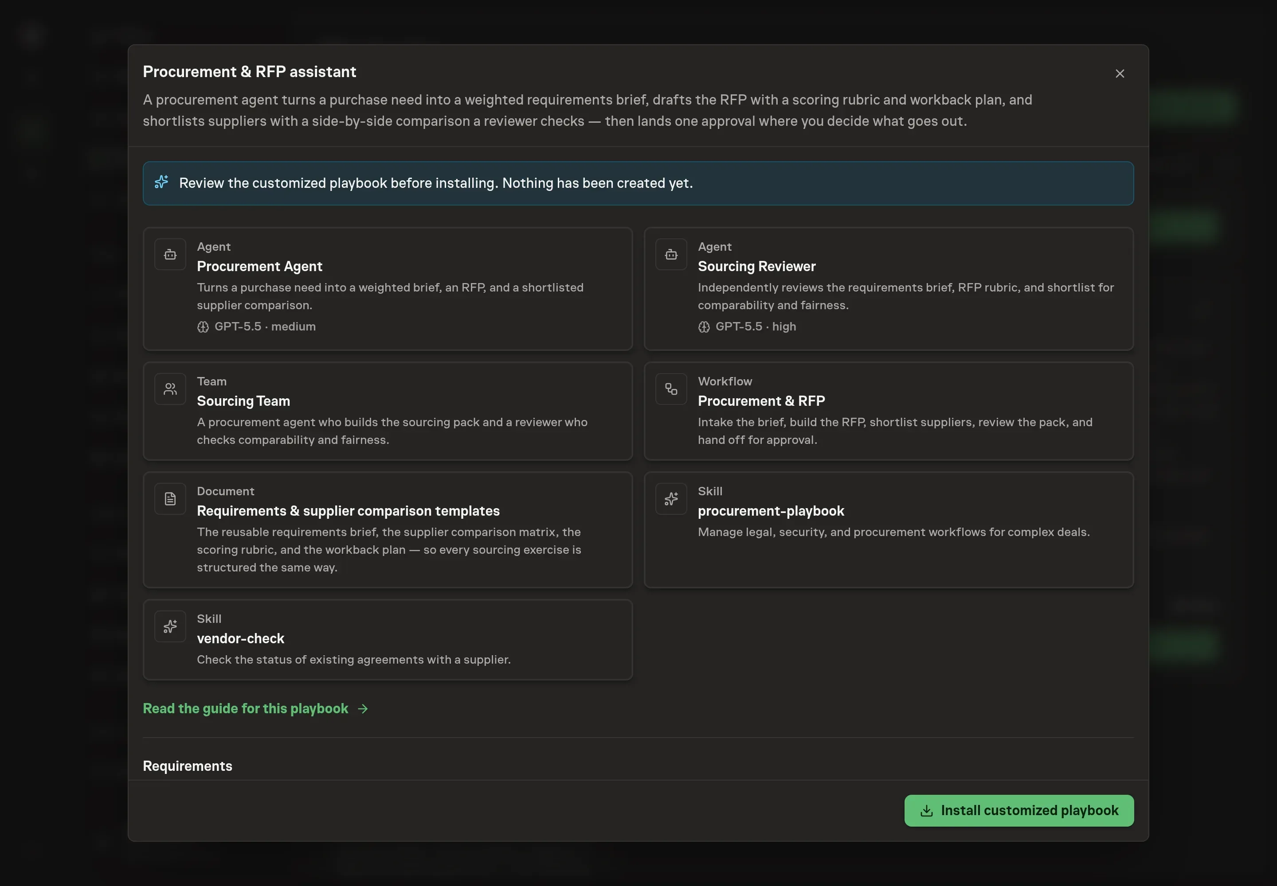
Task: Click 'Check the status of existing agreements' description
Action: 353,660
